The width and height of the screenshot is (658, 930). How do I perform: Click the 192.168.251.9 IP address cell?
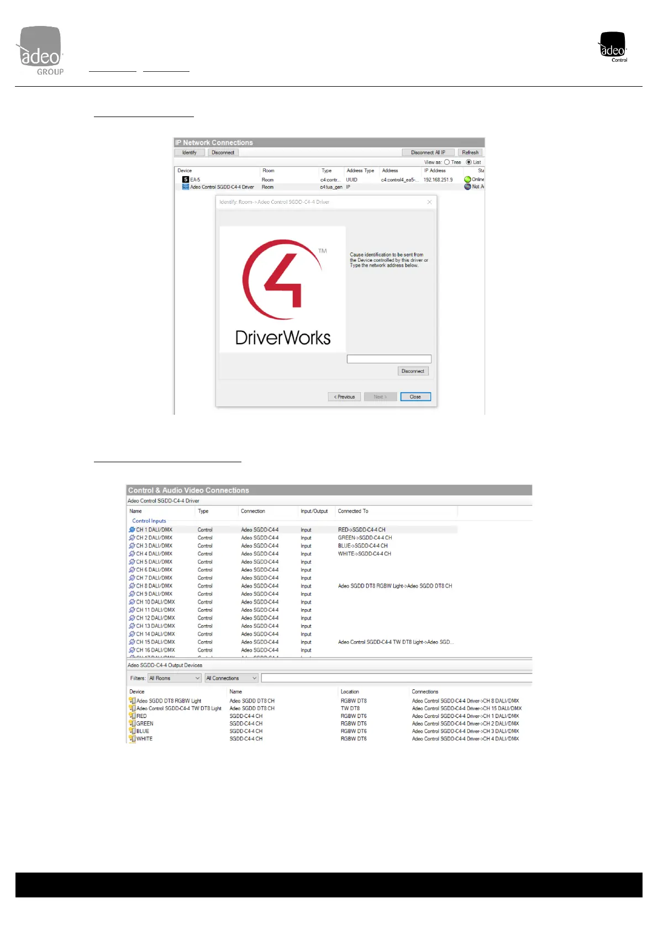click(438, 179)
